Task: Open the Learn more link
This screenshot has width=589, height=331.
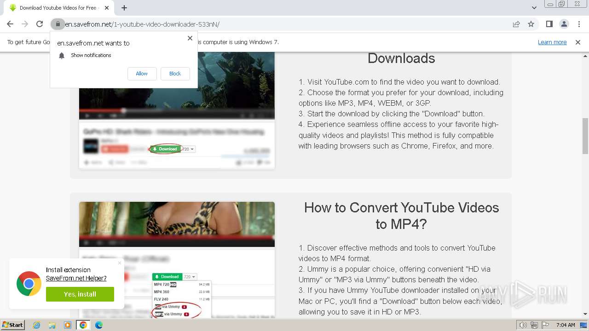Action: (552, 42)
